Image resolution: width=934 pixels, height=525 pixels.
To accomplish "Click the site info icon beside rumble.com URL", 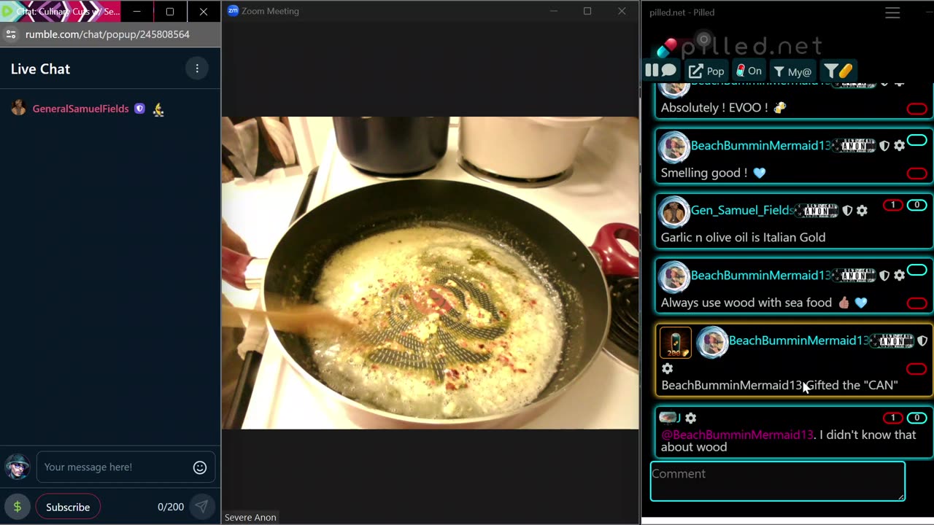I will [11, 34].
